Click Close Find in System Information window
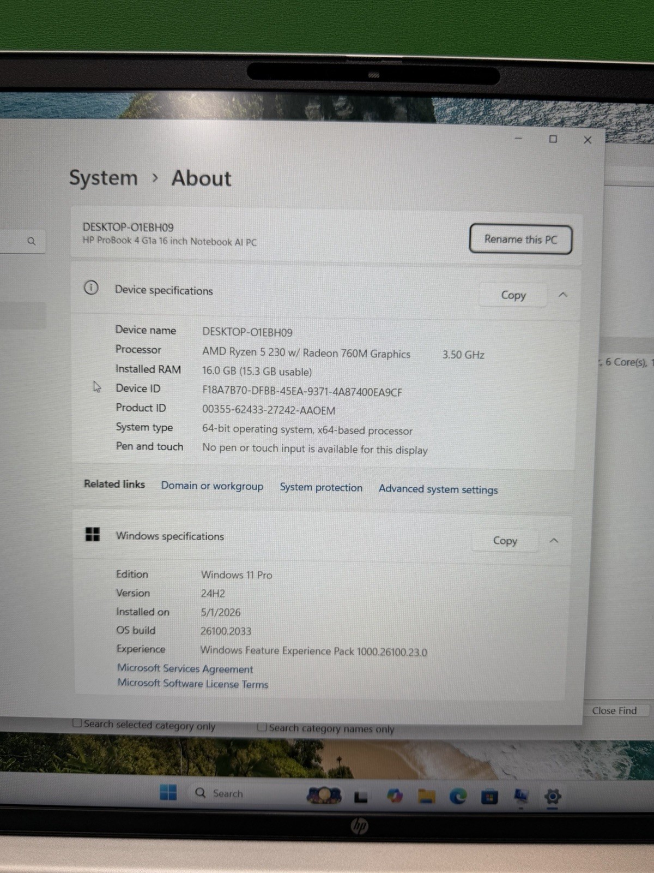 point(614,710)
